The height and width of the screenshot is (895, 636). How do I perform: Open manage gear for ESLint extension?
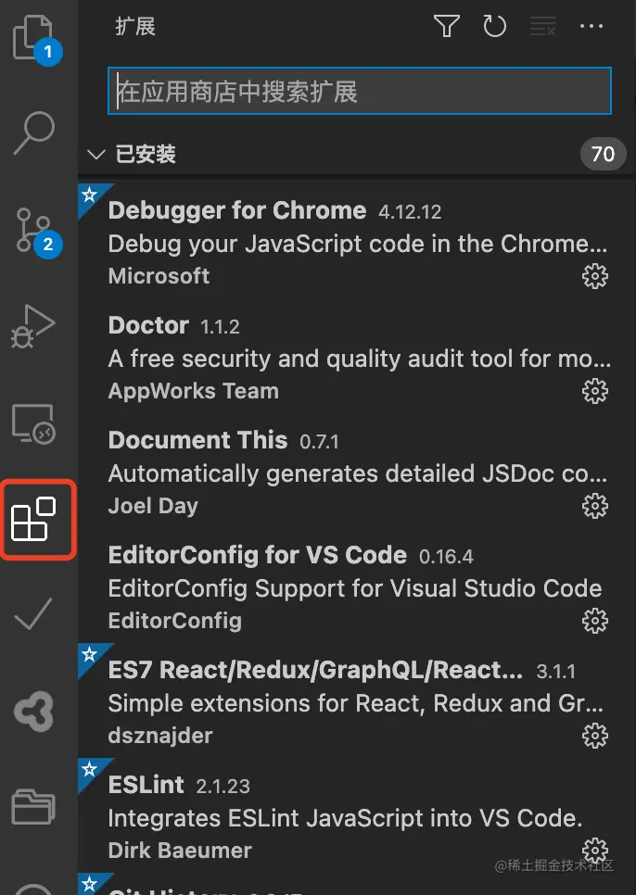[x=594, y=850]
